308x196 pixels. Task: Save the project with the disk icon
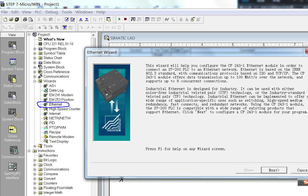17,19
